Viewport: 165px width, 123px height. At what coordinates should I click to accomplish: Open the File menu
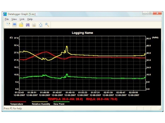(7, 19)
